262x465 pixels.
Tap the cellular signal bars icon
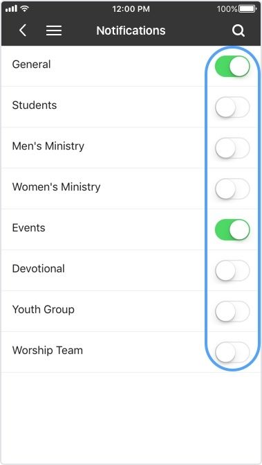coord(11,9)
